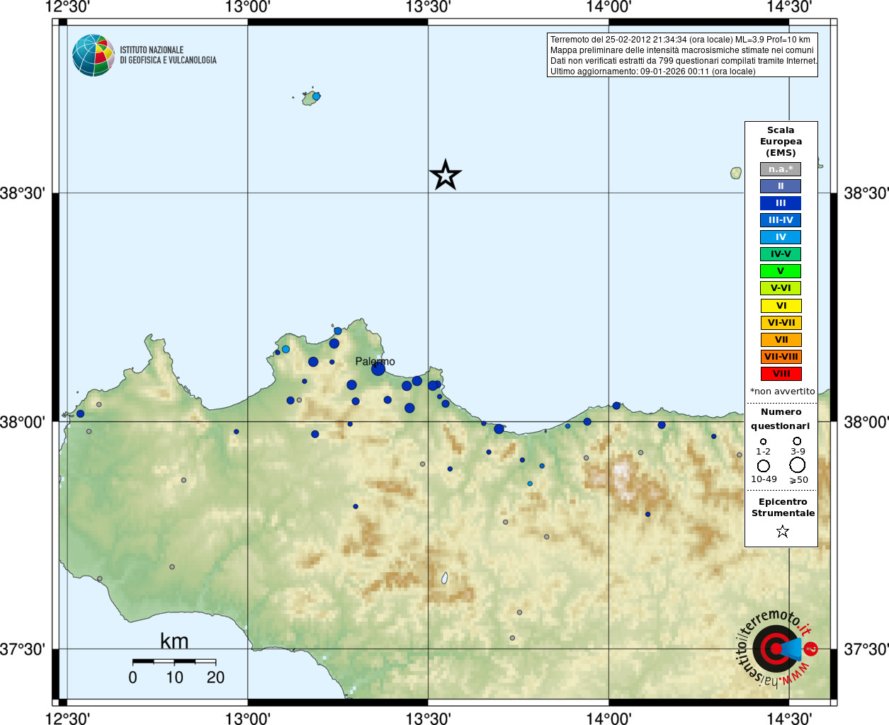Click the 'Epicentro Strumentale' legend heading
The image size is (889, 725).
tap(783, 508)
